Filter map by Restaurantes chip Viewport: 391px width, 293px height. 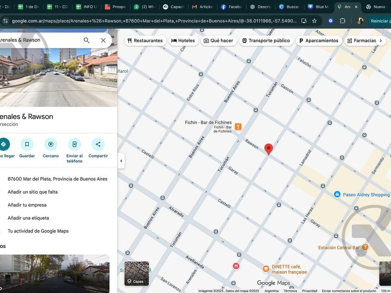point(145,40)
